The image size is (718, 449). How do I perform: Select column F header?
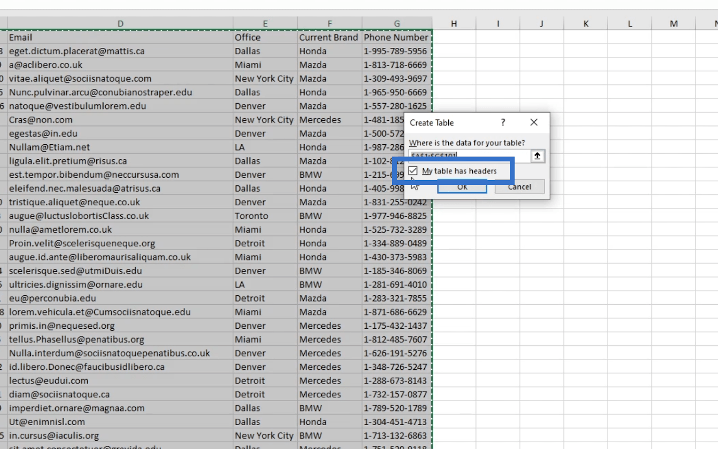coord(330,23)
